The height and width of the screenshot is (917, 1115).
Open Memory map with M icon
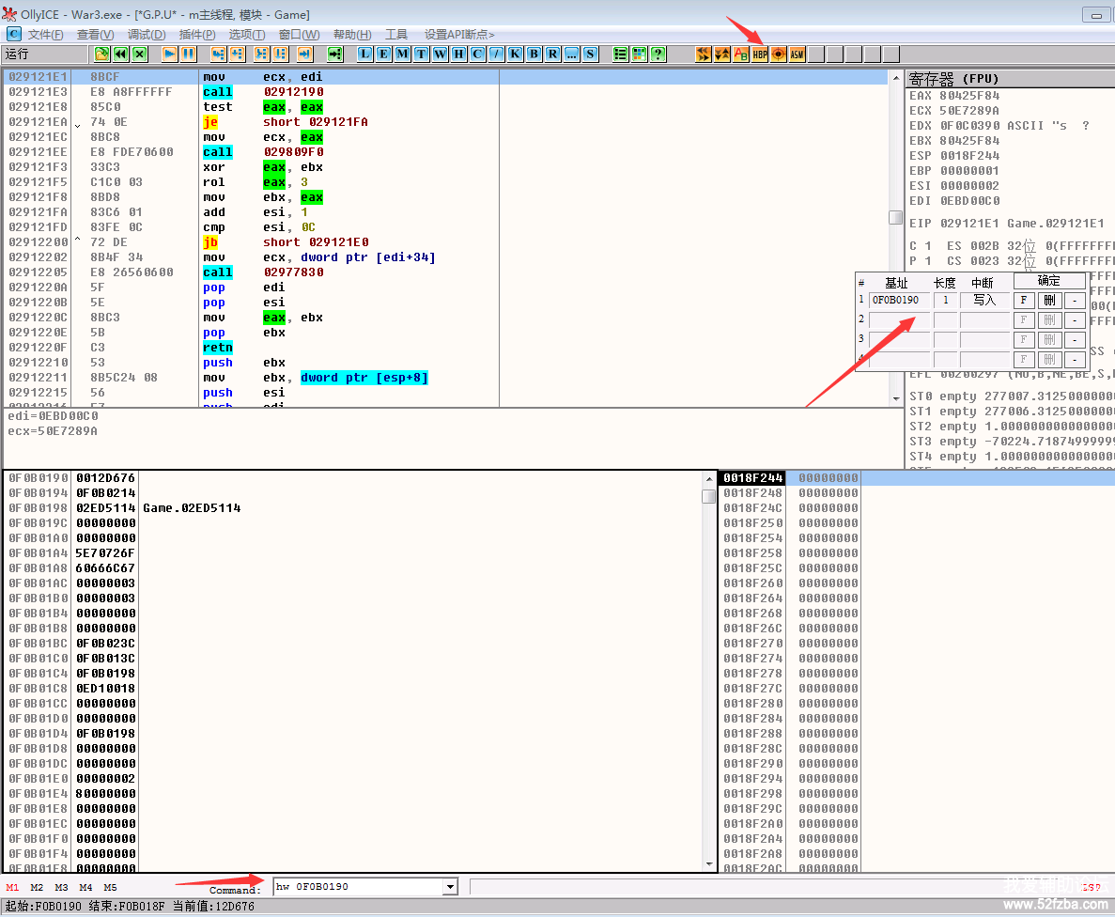click(402, 54)
